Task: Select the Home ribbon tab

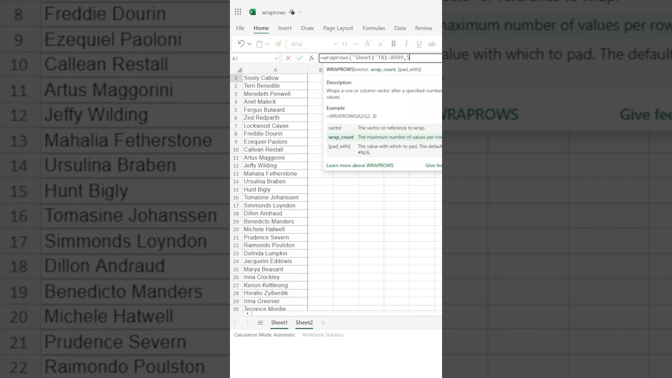Action: click(261, 28)
